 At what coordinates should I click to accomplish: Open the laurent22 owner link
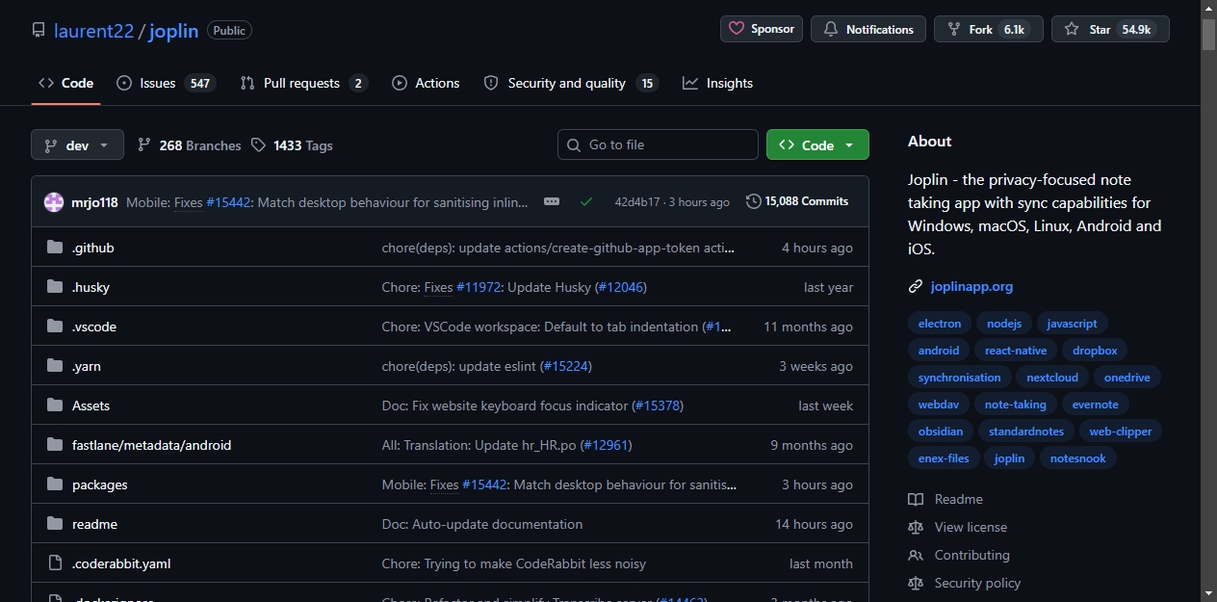(x=93, y=31)
